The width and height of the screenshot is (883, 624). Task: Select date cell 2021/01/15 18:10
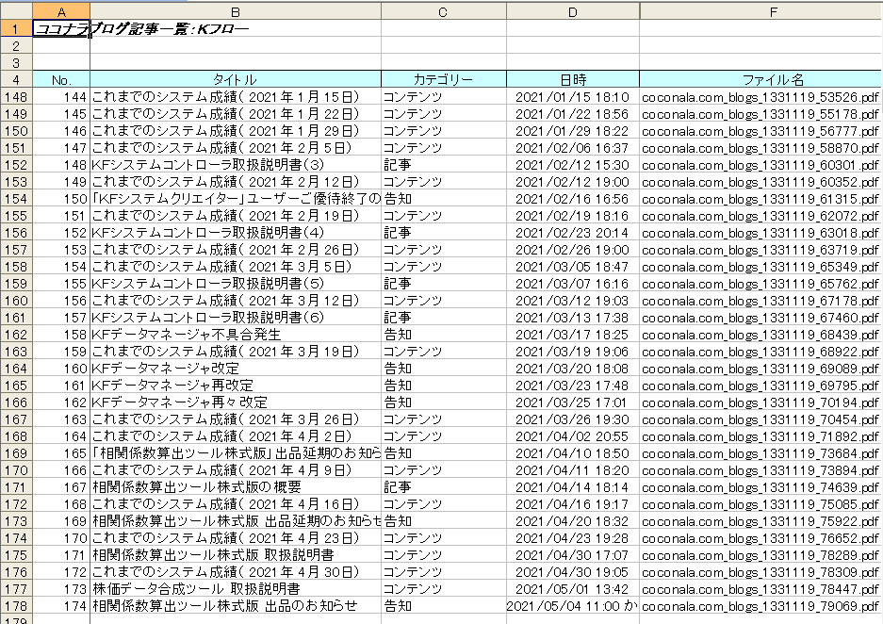pyautogui.click(x=573, y=97)
